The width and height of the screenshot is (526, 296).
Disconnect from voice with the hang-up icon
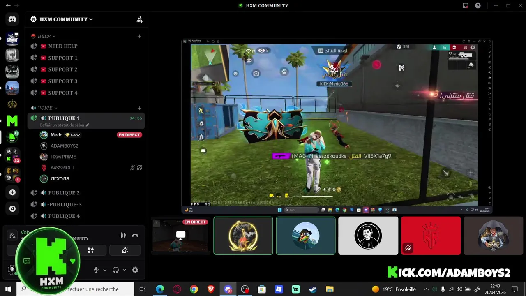pyautogui.click(x=135, y=236)
